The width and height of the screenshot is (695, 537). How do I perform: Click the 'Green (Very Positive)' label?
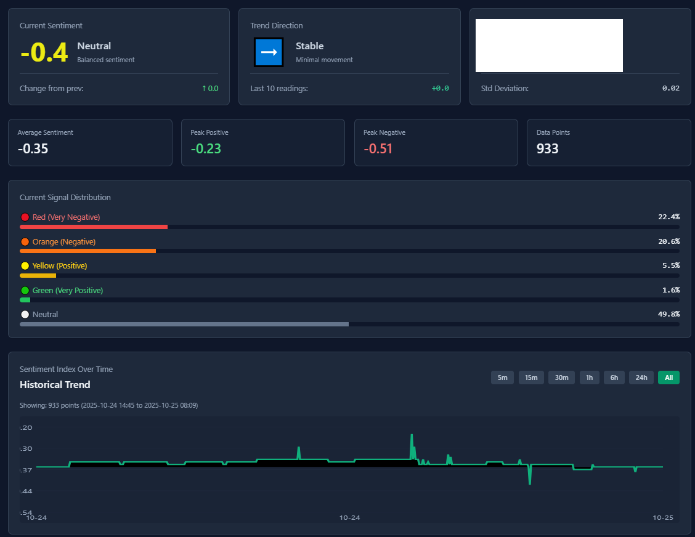pyautogui.click(x=67, y=291)
